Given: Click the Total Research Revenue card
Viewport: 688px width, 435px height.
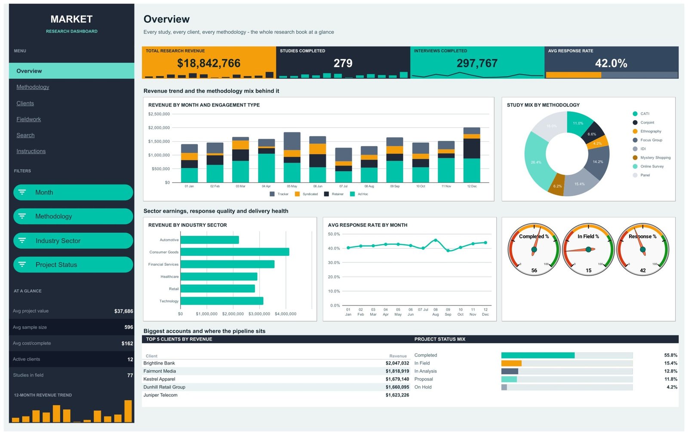Looking at the screenshot, I should pyautogui.click(x=209, y=63).
